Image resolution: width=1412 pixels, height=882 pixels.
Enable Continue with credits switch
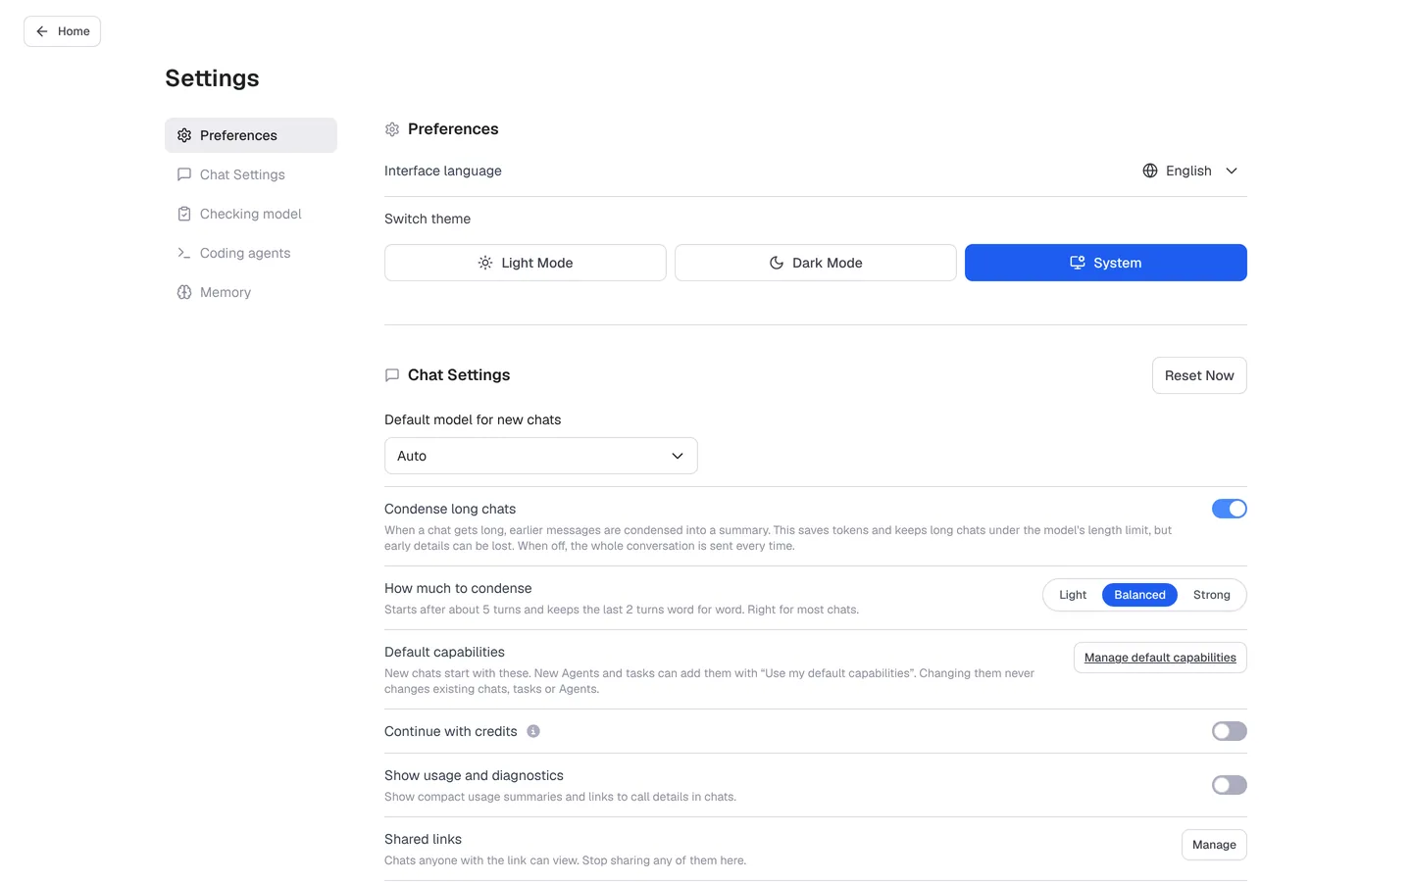click(1230, 731)
